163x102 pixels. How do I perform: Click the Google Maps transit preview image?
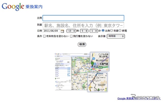pos(82,72)
